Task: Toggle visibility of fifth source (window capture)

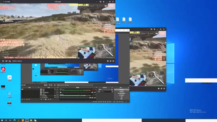Action: click(55, 96)
